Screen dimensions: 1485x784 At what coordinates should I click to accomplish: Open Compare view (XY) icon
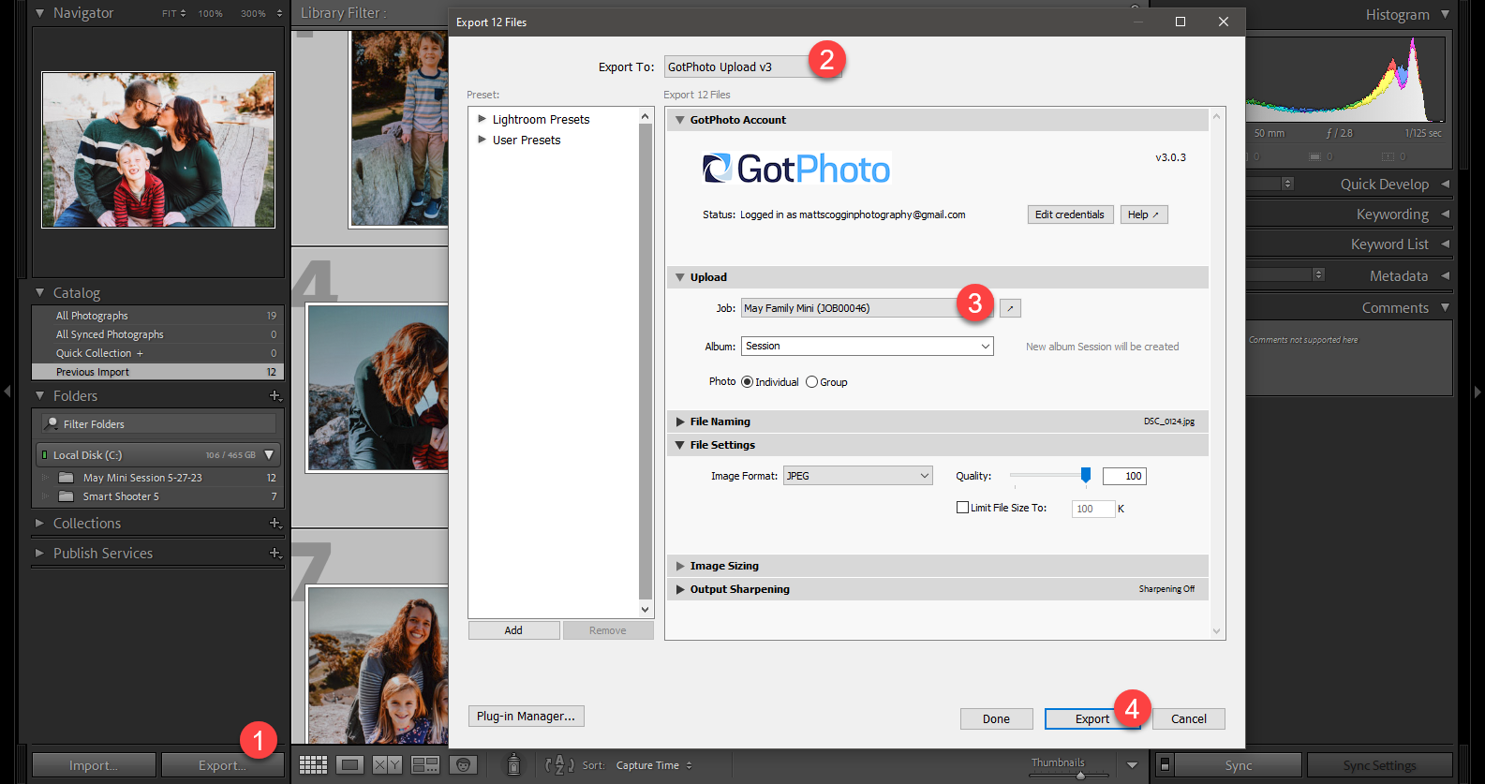coord(387,765)
